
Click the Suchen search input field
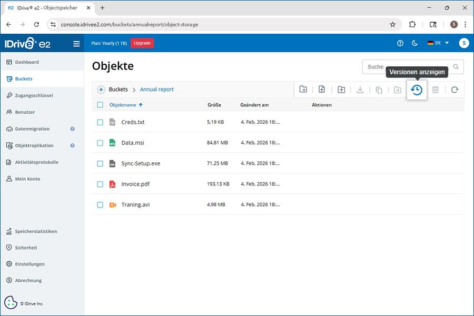click(x=406, y=67)
